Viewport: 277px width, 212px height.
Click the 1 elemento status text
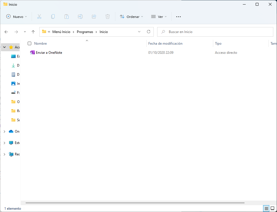[x=13, y=209]
